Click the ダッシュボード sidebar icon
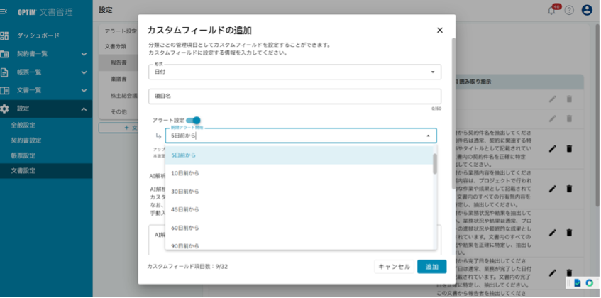This screenshot has width=601, height=298. (5, 35)
